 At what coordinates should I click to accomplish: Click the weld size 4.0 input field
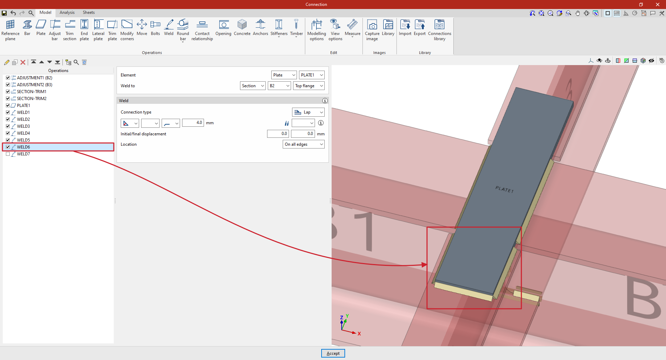pos(193,123)
